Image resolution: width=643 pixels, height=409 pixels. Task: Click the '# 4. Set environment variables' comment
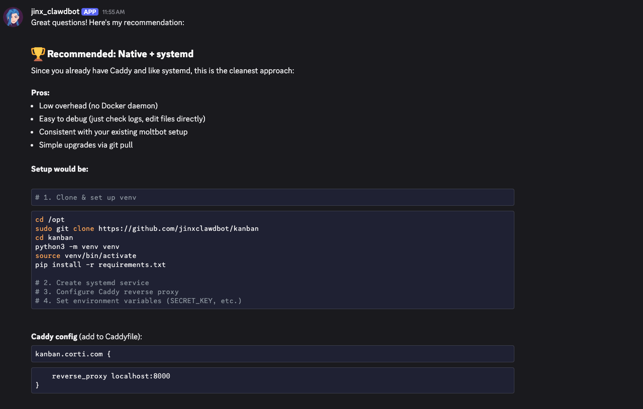tap(138, 301)
